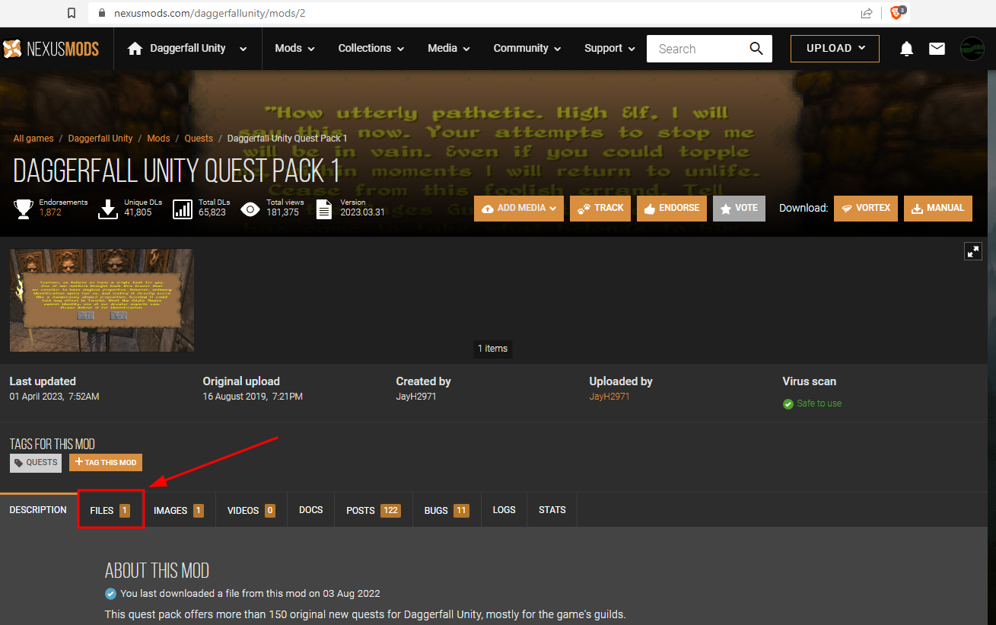Click the '1 items' gallery counter
Viewport: 996px width, 625px height.
pyautogui.click(x=493, y=349)
